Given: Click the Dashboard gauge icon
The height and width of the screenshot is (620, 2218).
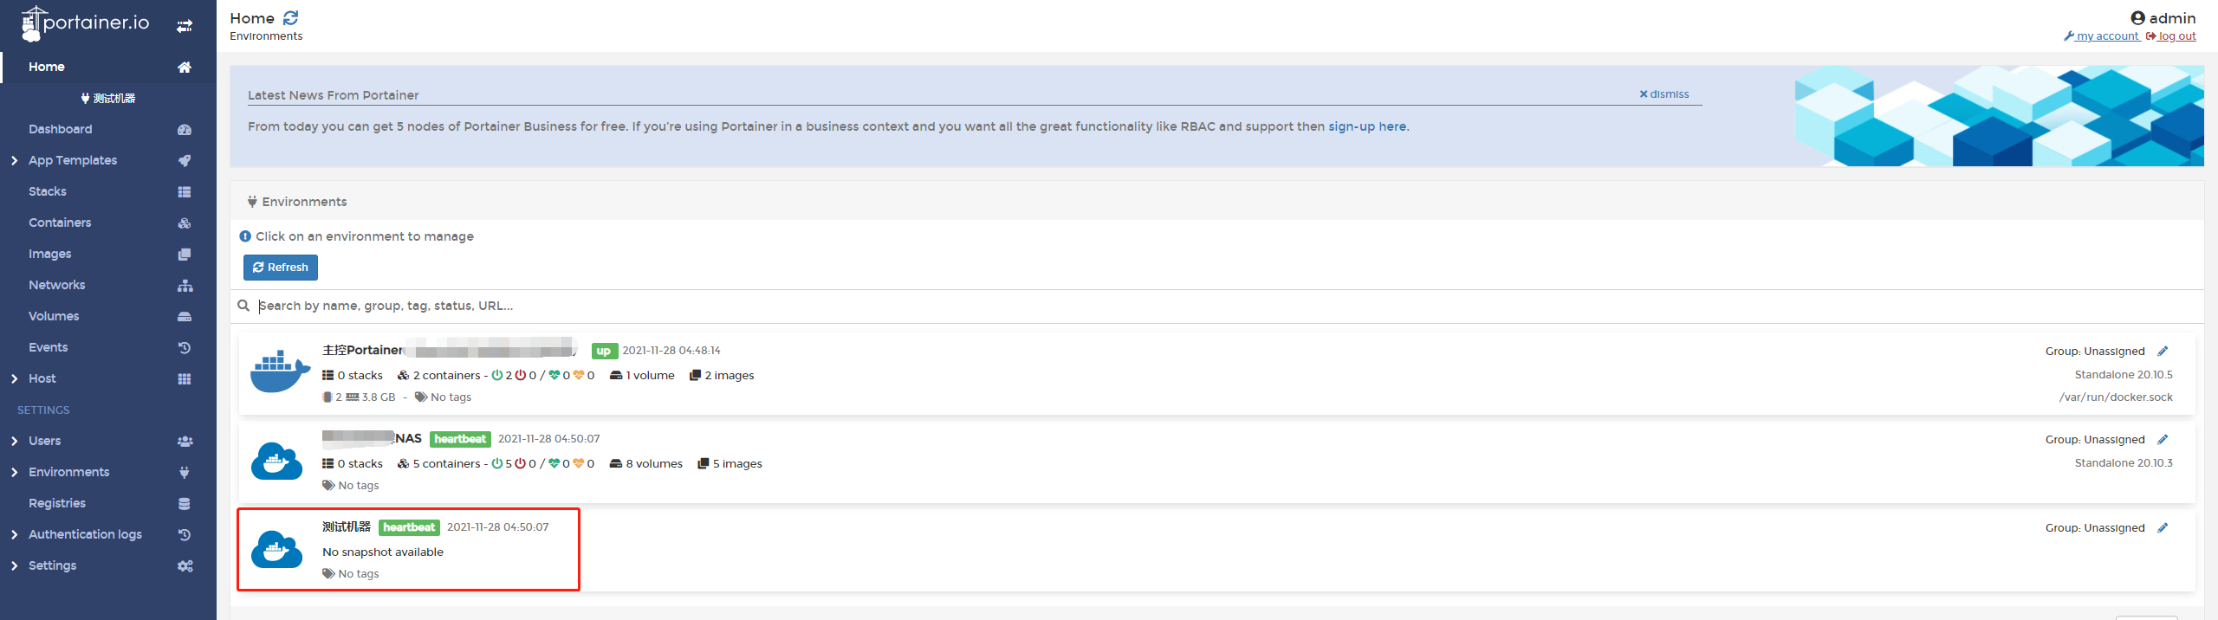Looking at the screenshot, I should click(185, 129).
